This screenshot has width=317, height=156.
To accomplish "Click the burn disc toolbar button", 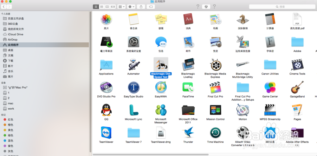I will point(206,7).
